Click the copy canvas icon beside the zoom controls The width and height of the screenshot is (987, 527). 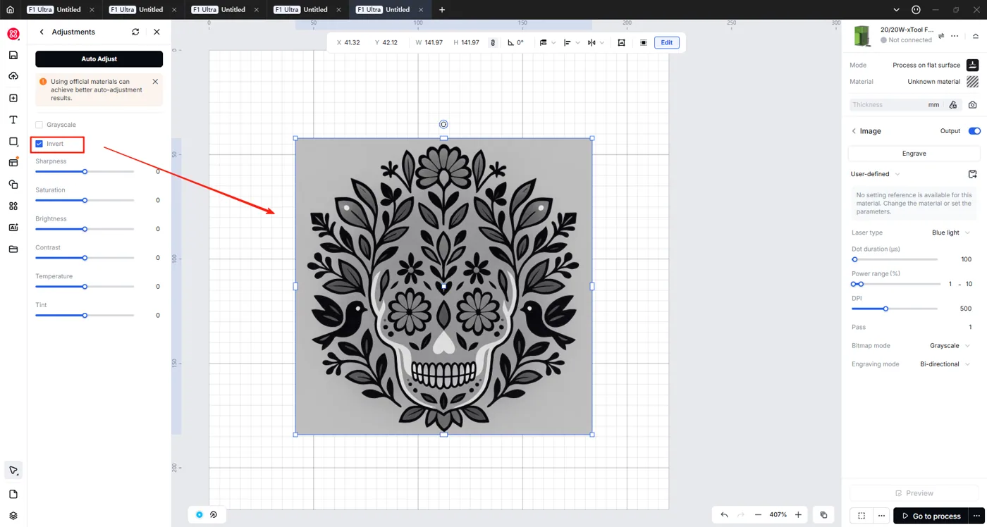pos(823,515)
